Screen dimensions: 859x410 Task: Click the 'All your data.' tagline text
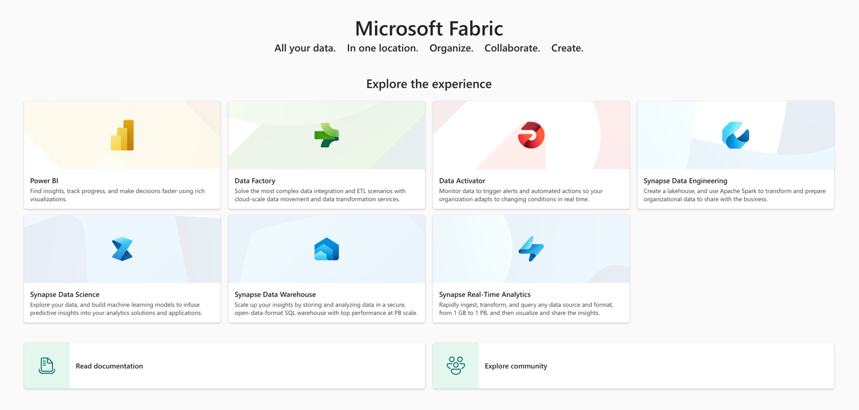(x=305, y=48)
